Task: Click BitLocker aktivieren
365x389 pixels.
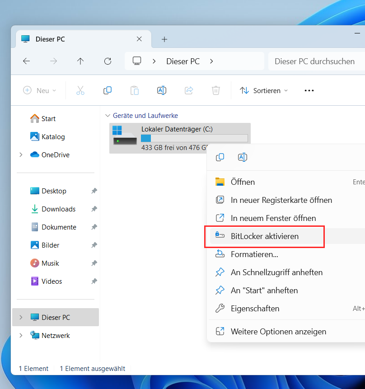Action: click(287, 236)
